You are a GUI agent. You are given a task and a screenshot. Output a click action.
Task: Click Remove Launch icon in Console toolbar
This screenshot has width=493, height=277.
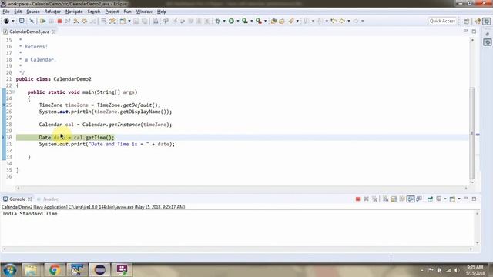click(x=367, y=199)
